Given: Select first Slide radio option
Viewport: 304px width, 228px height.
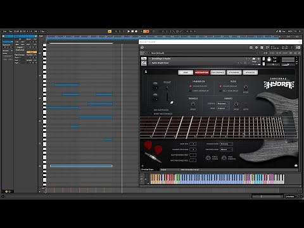Looking at the screenshot, I should click(x=220, y=86).
